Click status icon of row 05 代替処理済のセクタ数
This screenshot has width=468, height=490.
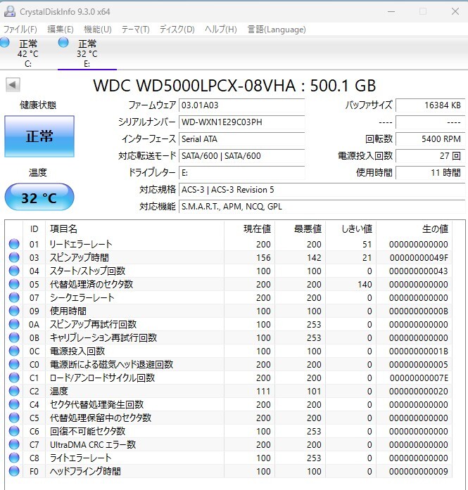[x=14, y=284]
